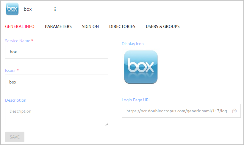The width and height of the screenshot is (244, 145).
Task: Grab the Description box resize handle
Action: 107,124
